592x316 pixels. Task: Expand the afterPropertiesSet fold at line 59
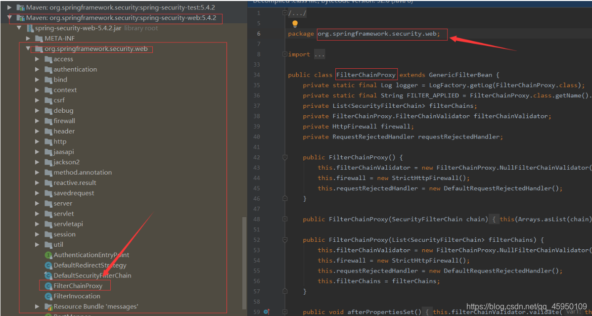point(285,312)
